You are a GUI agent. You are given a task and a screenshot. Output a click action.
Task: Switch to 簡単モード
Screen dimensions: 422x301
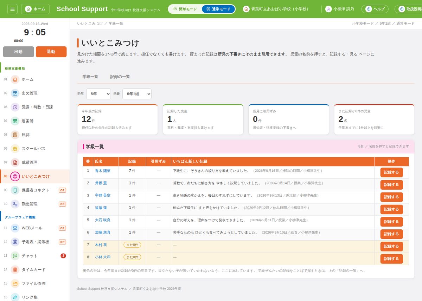click(x=185, y=9)
